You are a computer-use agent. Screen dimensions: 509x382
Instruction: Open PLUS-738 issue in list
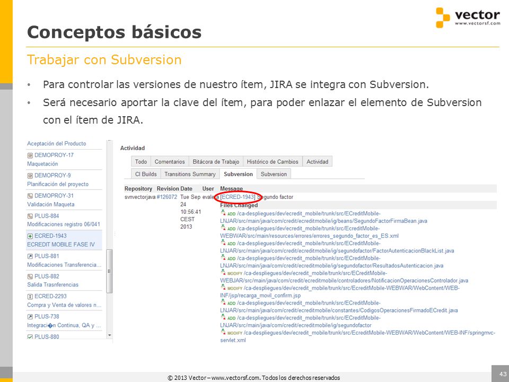47,316
